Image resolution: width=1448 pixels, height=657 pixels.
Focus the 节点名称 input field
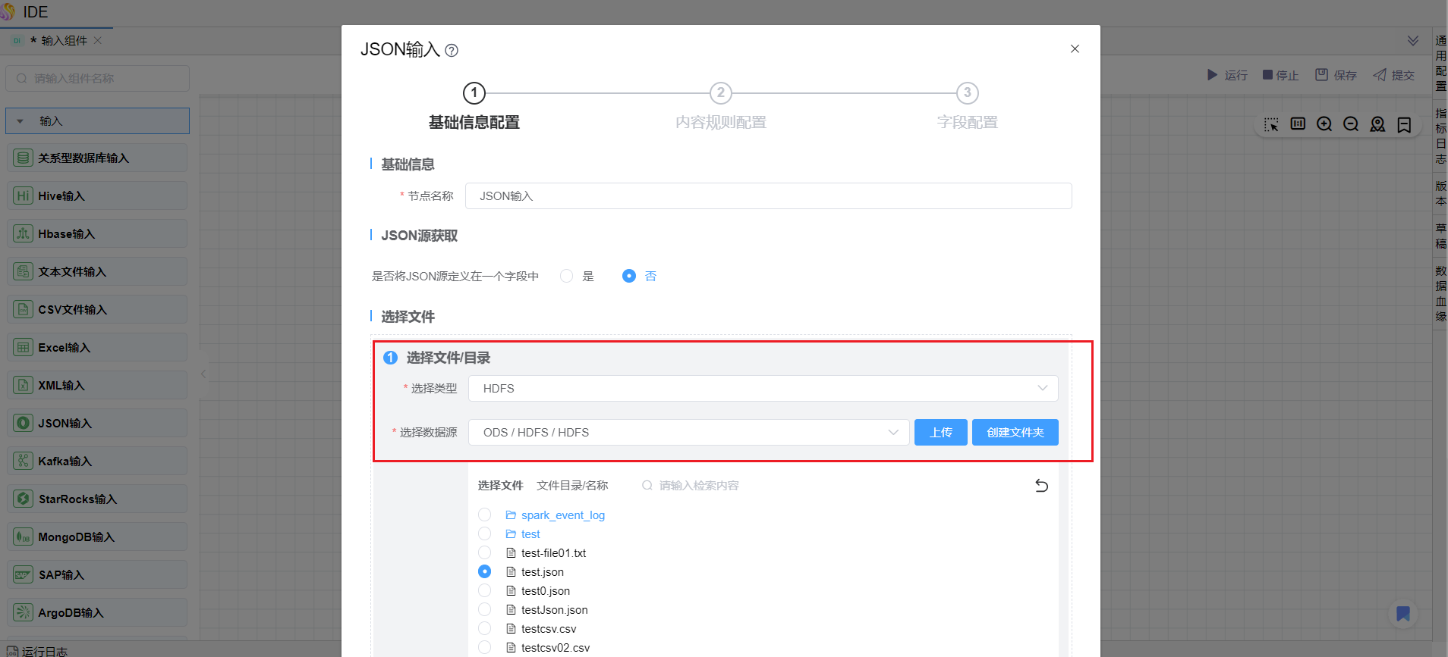[768, 196]
